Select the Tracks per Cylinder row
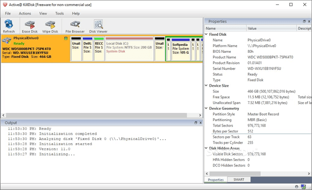Image resolution: width=312 pixels, height=190 pixels. pos(258,143)
